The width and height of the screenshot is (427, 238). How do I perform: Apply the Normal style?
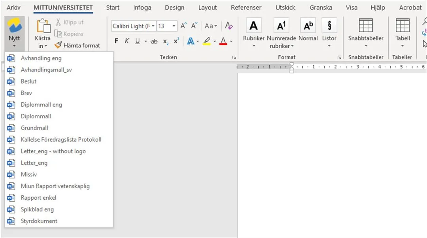308,26
